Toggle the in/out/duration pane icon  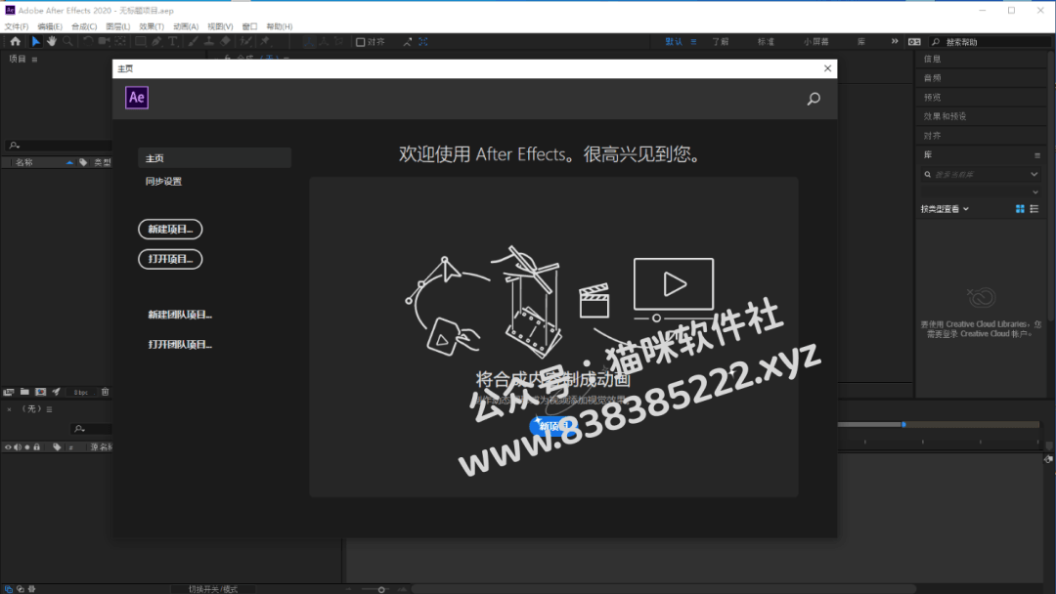31,589
